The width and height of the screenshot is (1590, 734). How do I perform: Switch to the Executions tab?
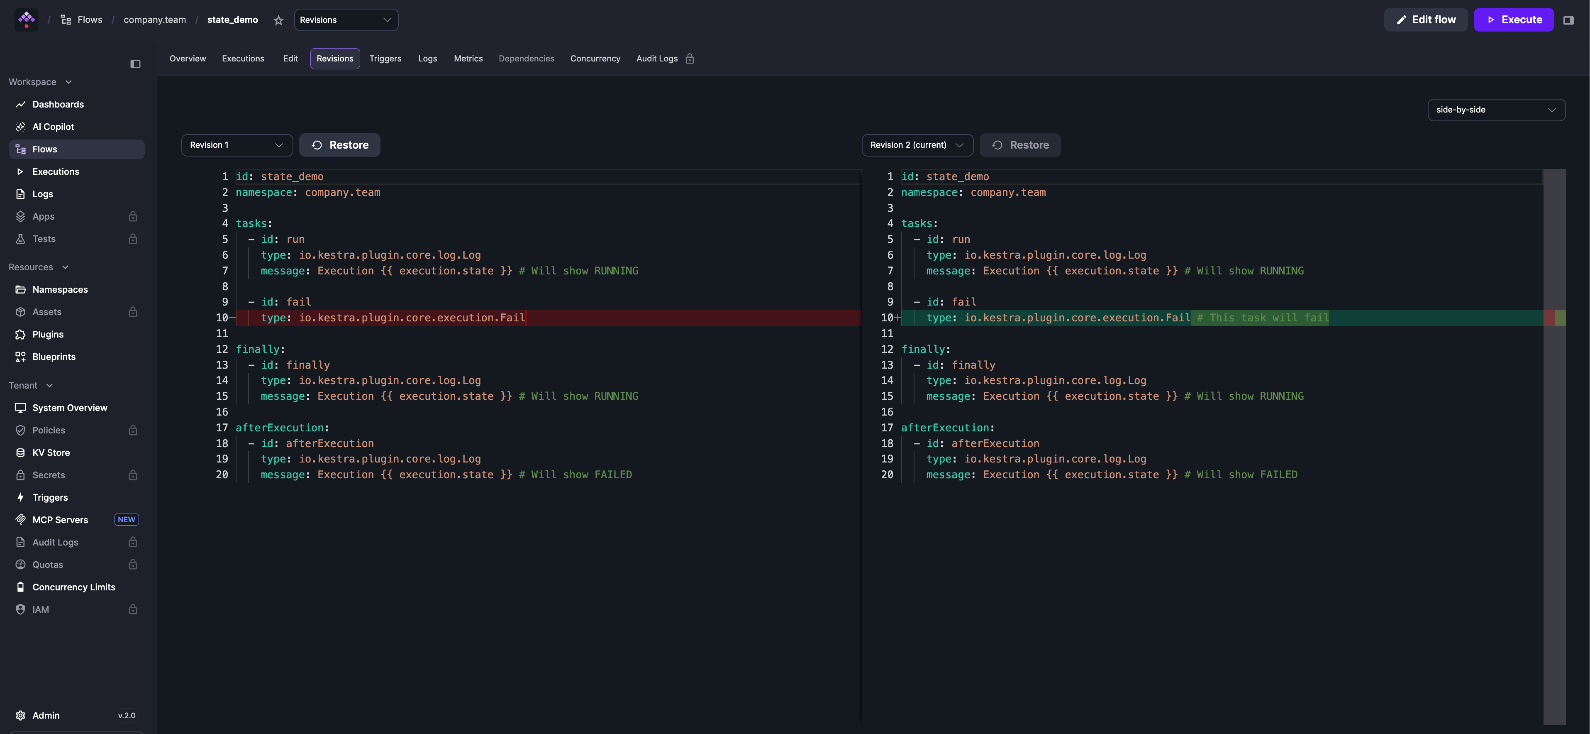click(243, 59)
